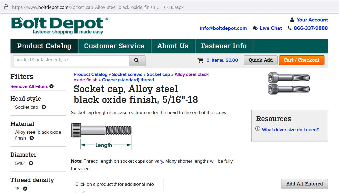This screenshot has width=339, height=193.
Task: Click the info circle icon in Resources panel
Action: click(257, 129)
